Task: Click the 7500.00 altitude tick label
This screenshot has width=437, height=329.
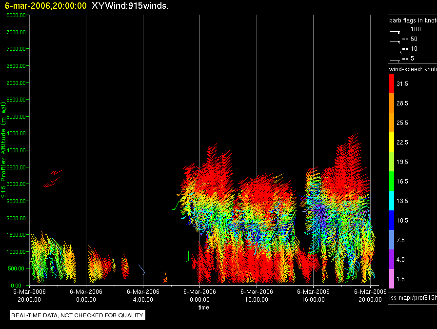Action: (x=16, y=32)
